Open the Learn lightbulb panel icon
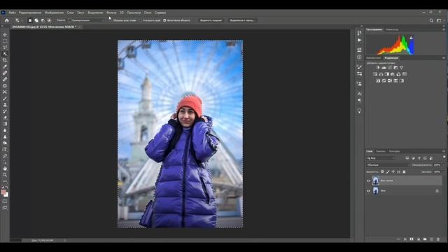This screenshot has height=252, width=448. click(359, 111)
